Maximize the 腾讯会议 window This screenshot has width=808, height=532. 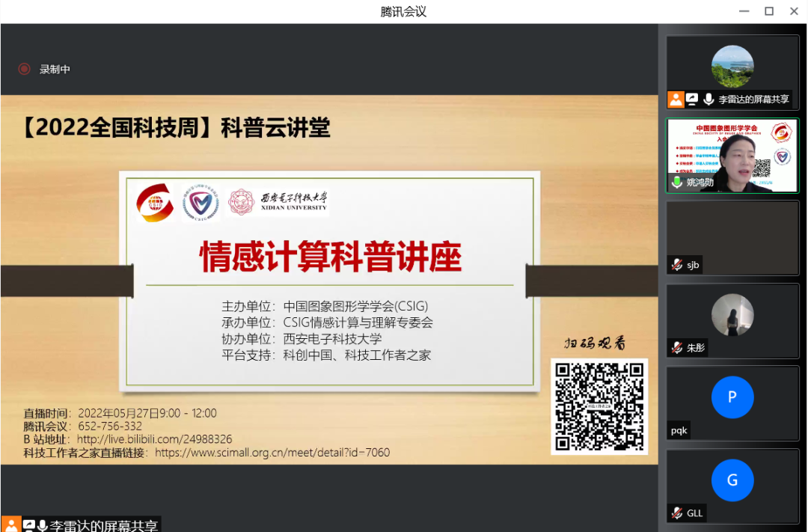pyautogui.click(x=769, y=10)
